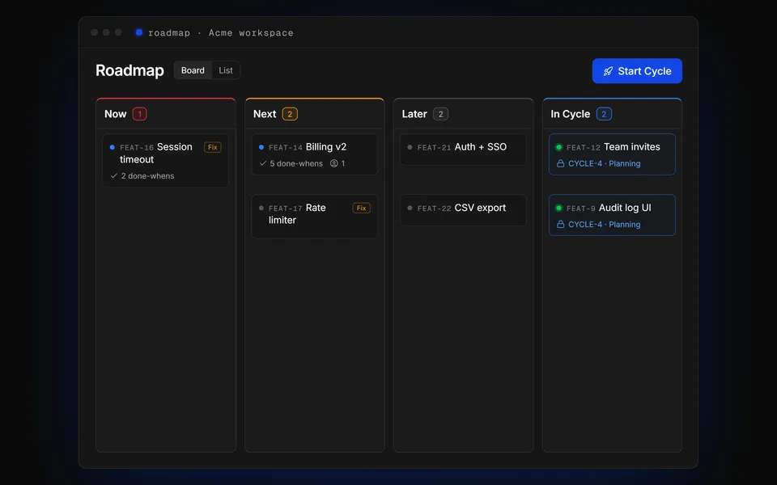Click the rocket icon on Start Cycle

[608, 71]
